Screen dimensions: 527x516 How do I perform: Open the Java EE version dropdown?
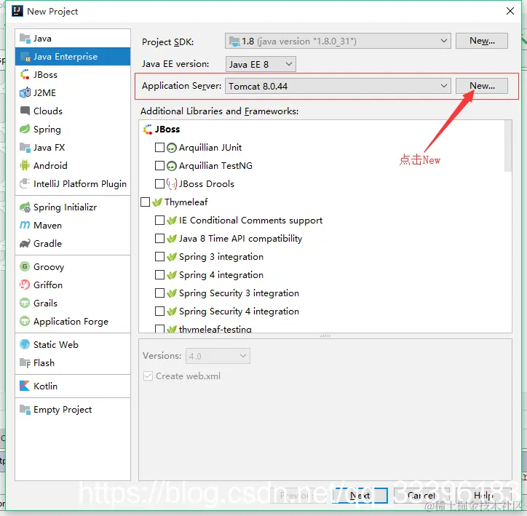coord(261,64)
